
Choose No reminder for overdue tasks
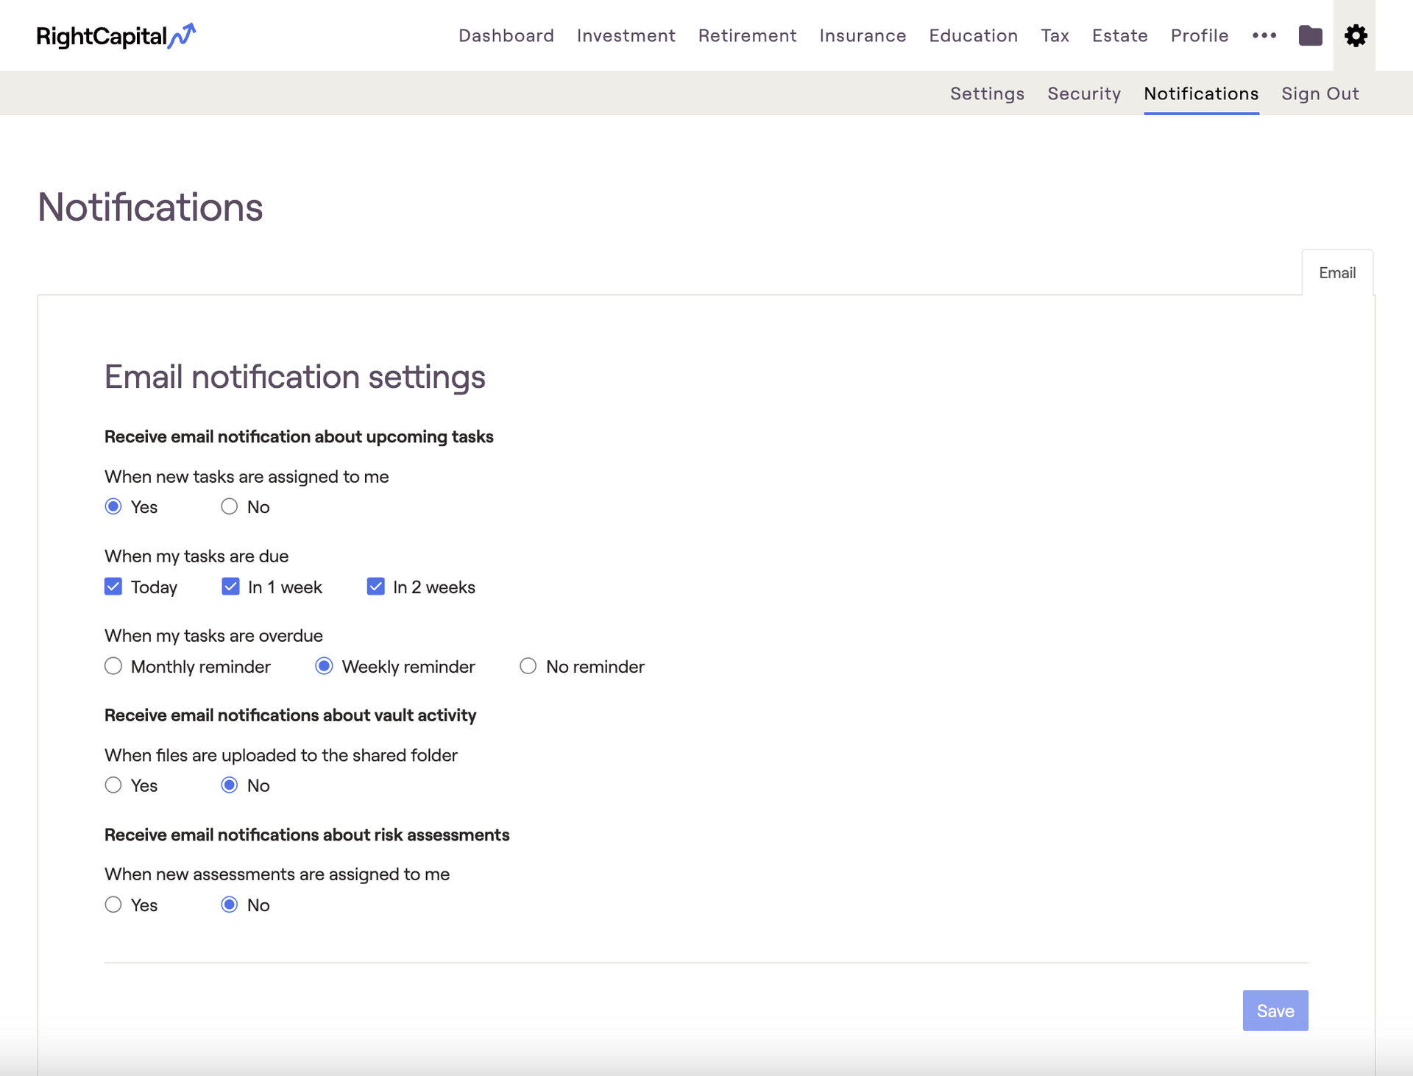528,666
